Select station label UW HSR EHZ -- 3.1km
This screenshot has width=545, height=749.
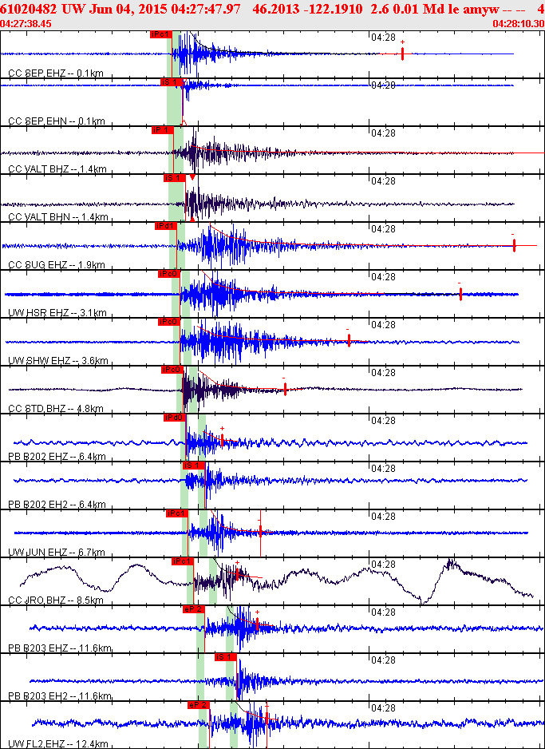point(57,313)
